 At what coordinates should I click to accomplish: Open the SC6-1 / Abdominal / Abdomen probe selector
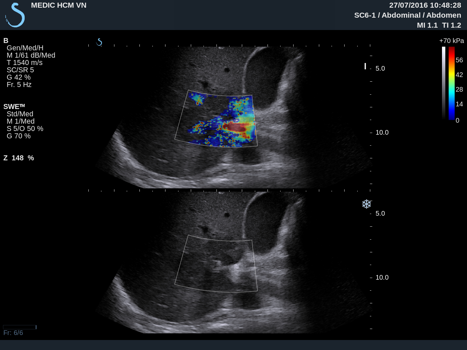tap(408, 15)
